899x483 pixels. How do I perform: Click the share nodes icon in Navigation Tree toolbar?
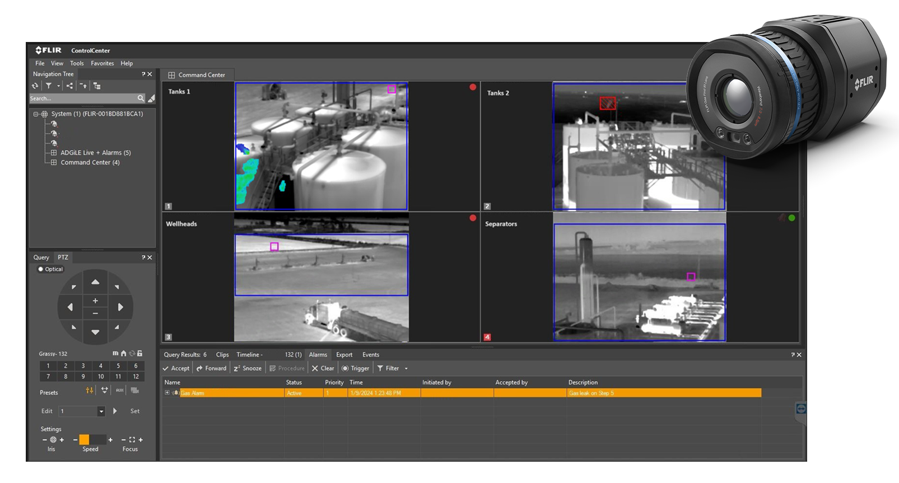[x=69, y=86]
